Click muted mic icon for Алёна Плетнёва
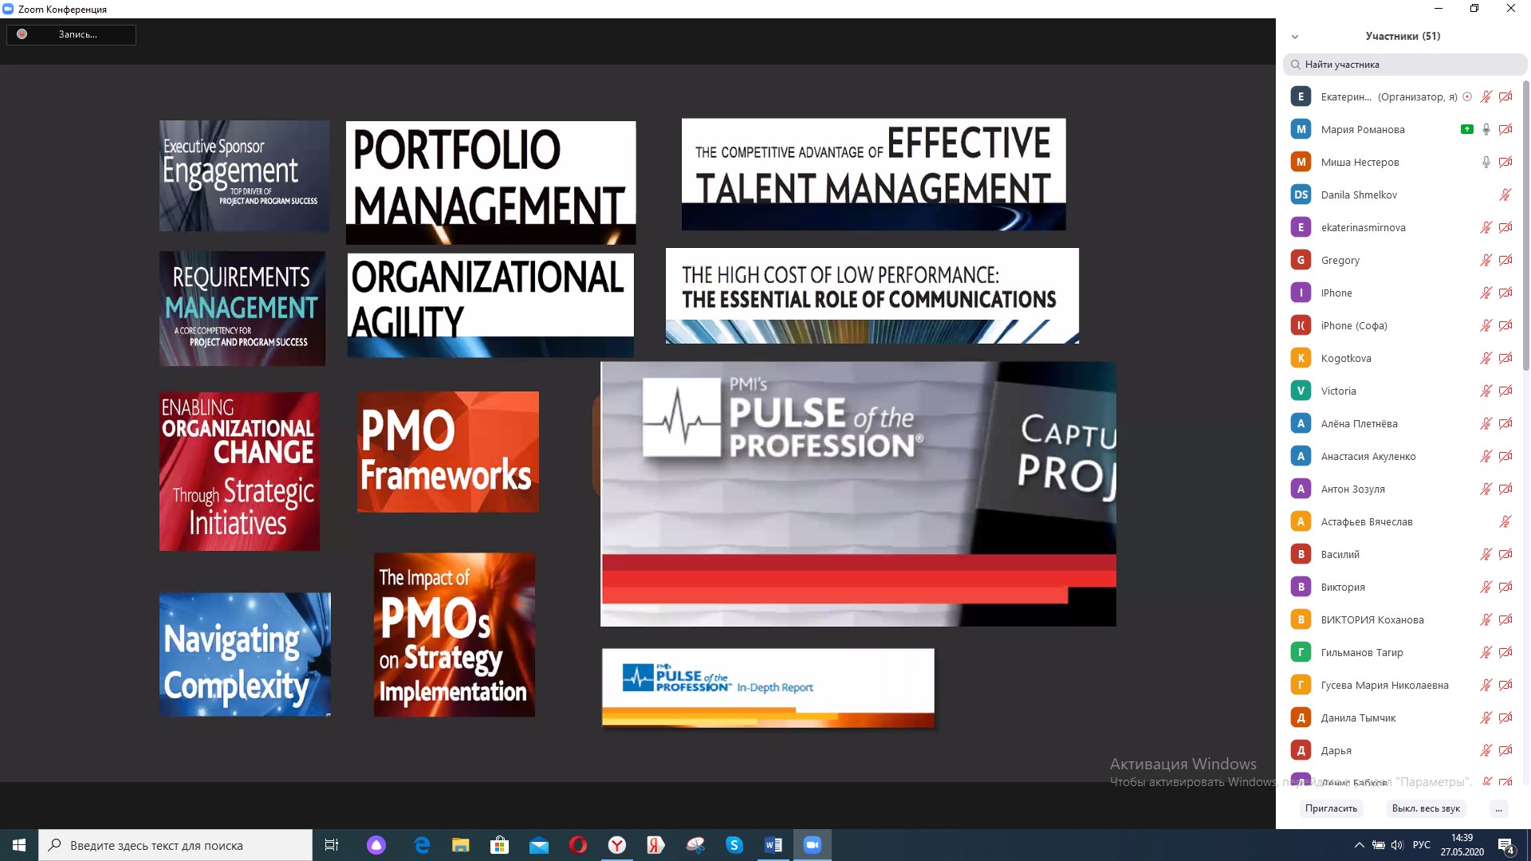Screen dimensions: 1531x861 coord(1486,423)
